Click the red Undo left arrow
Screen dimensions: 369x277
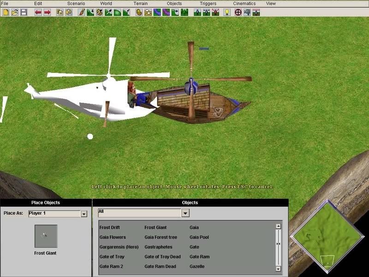[x=38, y=12]
